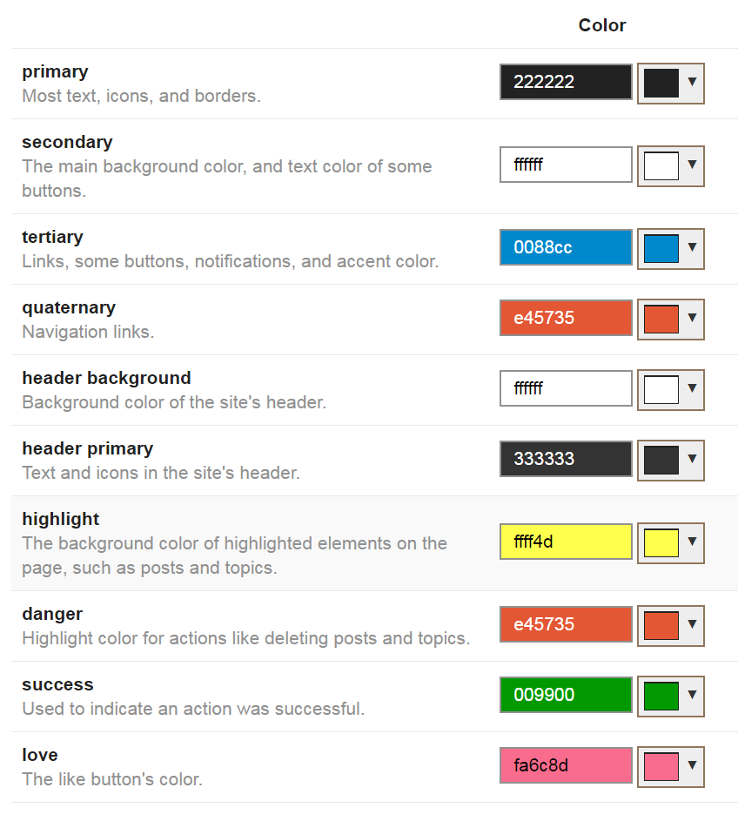The height and width of the screenshot is (828, 738).
Task: Edit the tertiary hex value 0088cc
Action: click(566, 248)
